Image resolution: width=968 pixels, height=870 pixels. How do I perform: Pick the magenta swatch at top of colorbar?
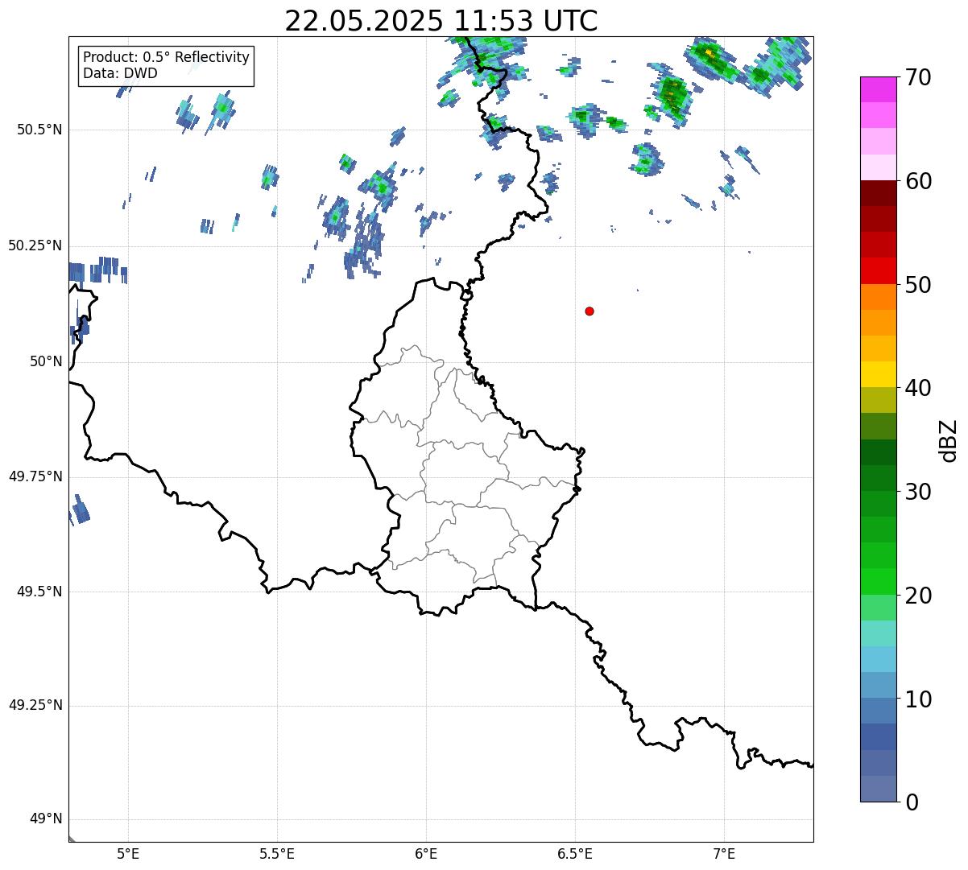point(879,89)
